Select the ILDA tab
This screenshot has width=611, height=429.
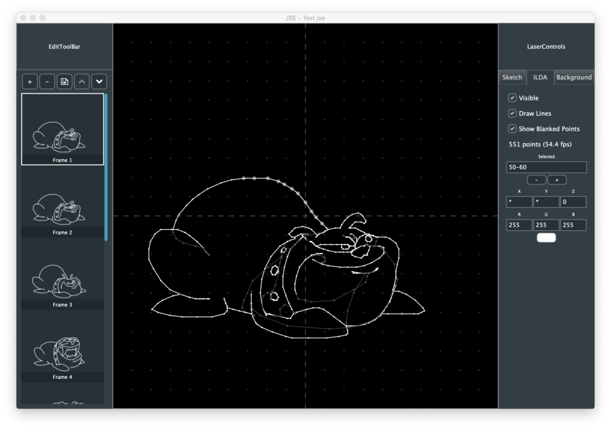[540, 77]
